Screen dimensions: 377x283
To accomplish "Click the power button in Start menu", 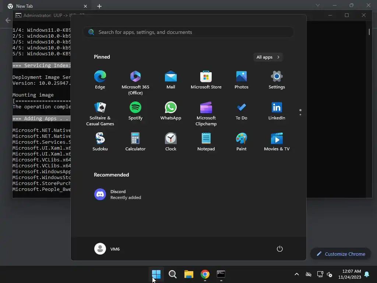I will pyautogui.click(x=280, y=249).
